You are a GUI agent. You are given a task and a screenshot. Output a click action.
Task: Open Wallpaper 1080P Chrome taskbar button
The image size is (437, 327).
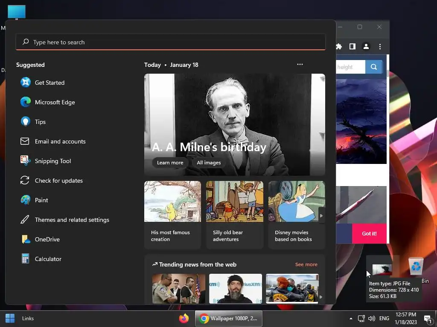coord(229,318)
